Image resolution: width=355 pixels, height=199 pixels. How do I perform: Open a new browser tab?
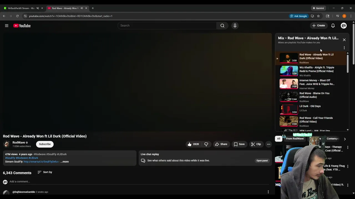(x=93, y=8)
